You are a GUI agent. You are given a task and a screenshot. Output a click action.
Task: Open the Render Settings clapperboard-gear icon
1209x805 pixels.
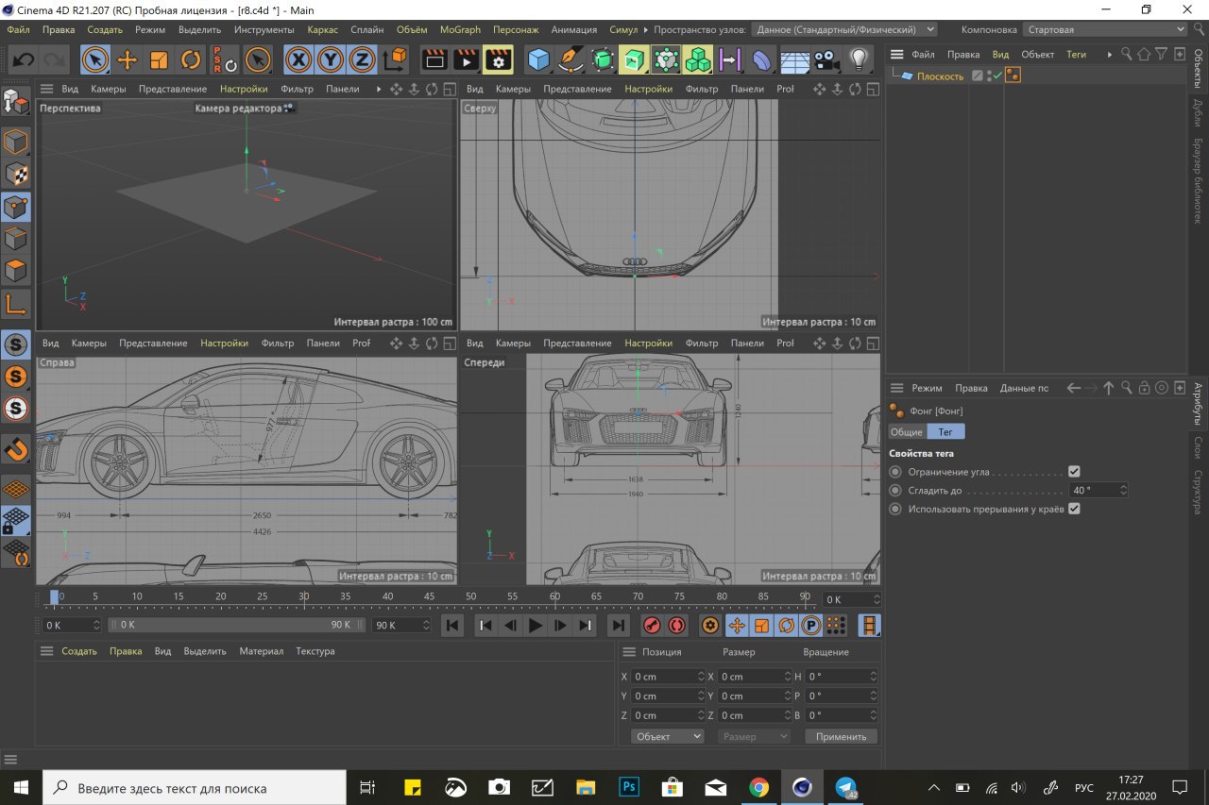coord(498,60)
